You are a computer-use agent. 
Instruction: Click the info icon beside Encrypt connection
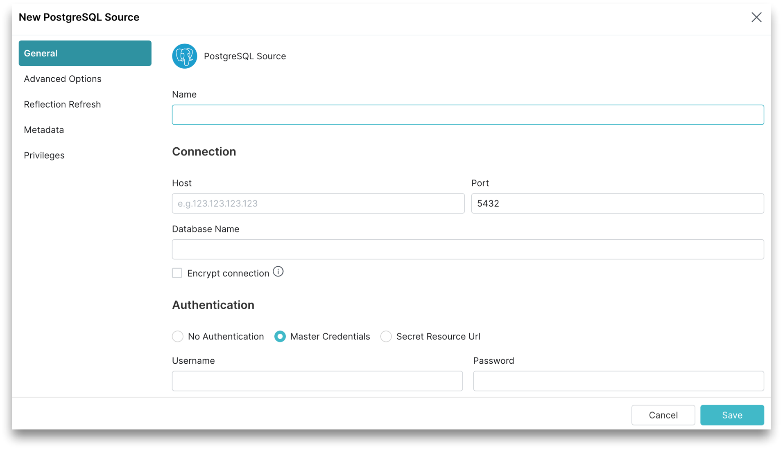278,271
